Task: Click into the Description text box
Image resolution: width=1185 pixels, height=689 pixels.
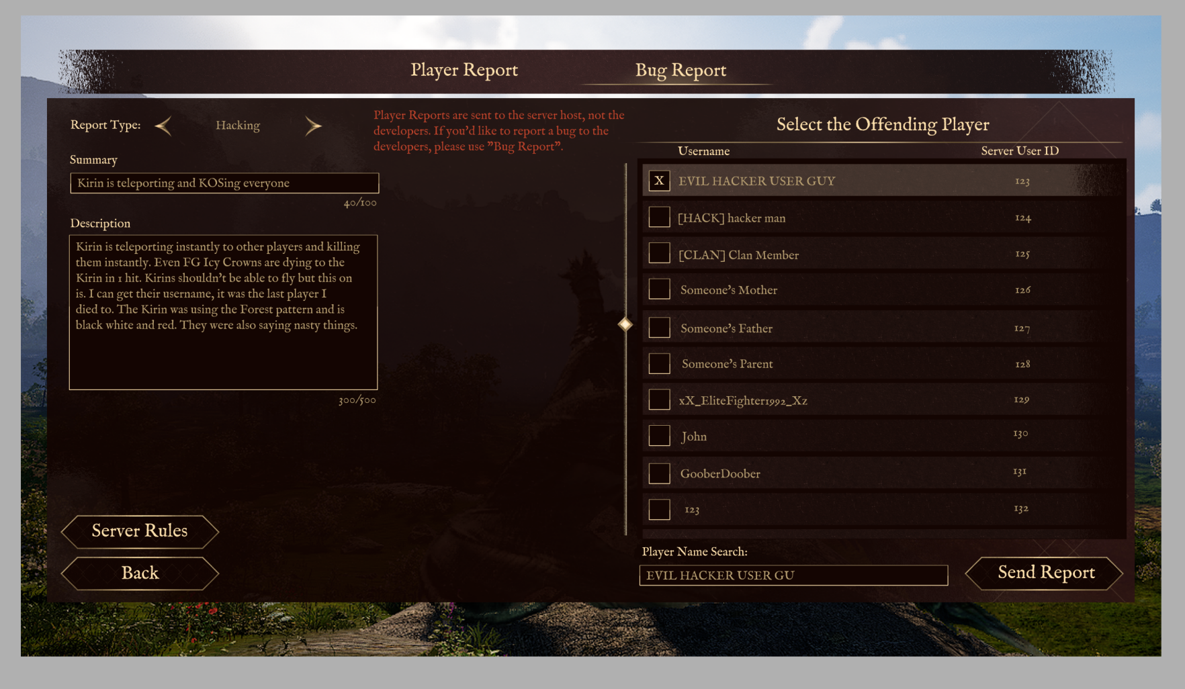Action: 223,312
